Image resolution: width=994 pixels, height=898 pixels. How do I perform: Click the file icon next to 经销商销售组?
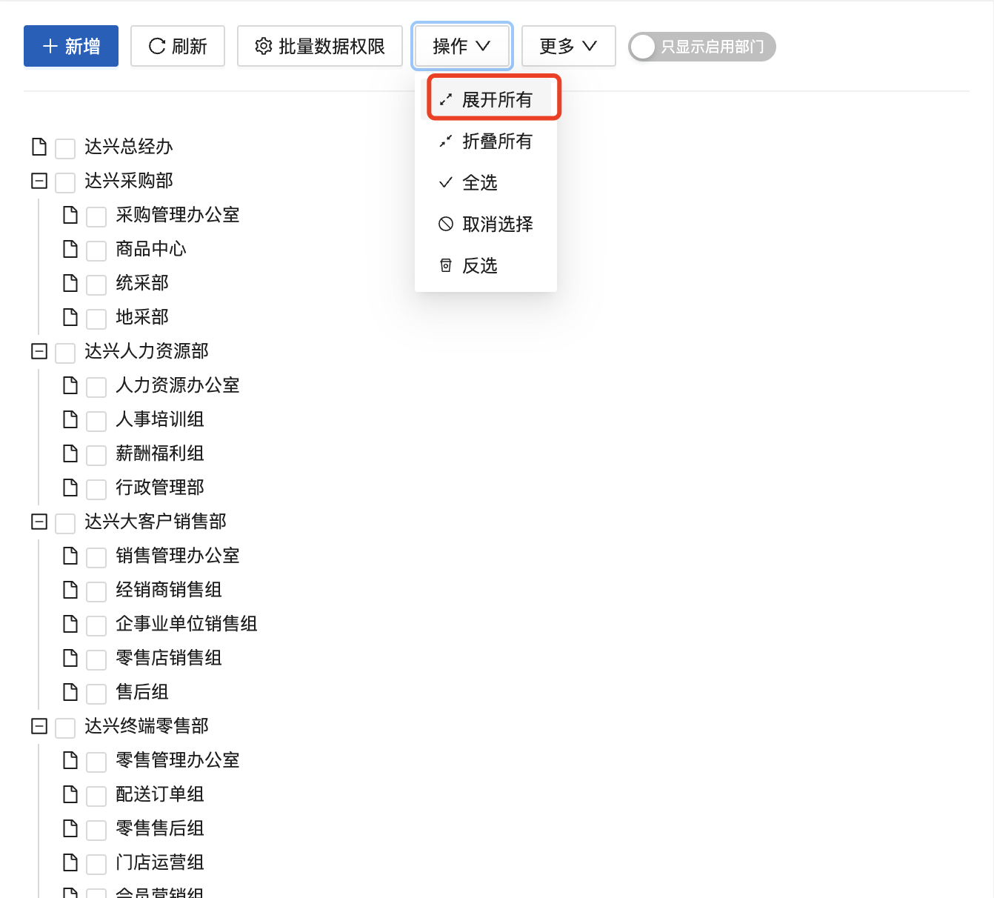tap(70, 590)
